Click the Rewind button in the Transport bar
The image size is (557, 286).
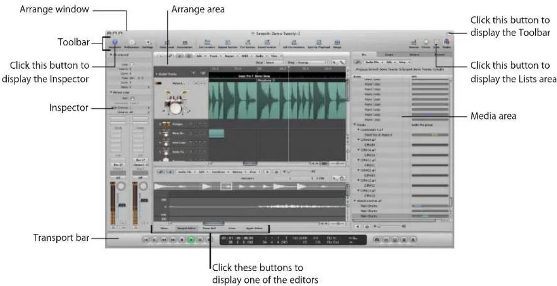click(164, 240)
